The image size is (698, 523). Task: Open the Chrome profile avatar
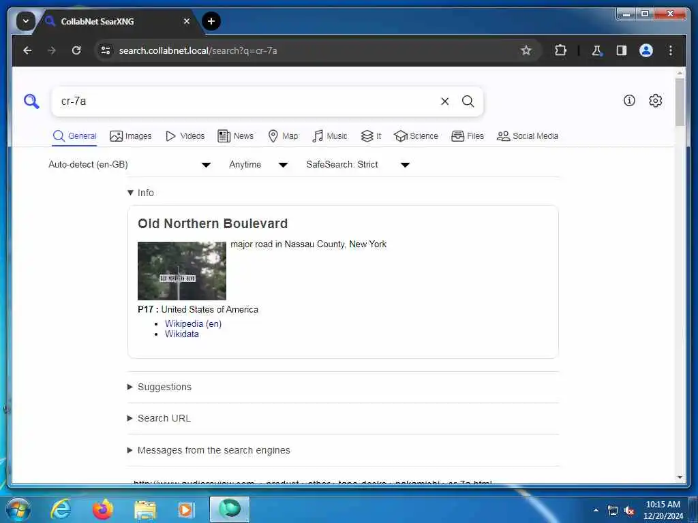pos(646,50)
